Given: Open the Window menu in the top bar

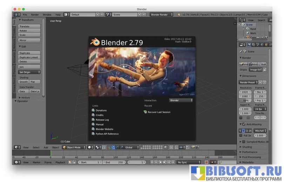Looking at the screenshot, I should [x=47, y=15].
